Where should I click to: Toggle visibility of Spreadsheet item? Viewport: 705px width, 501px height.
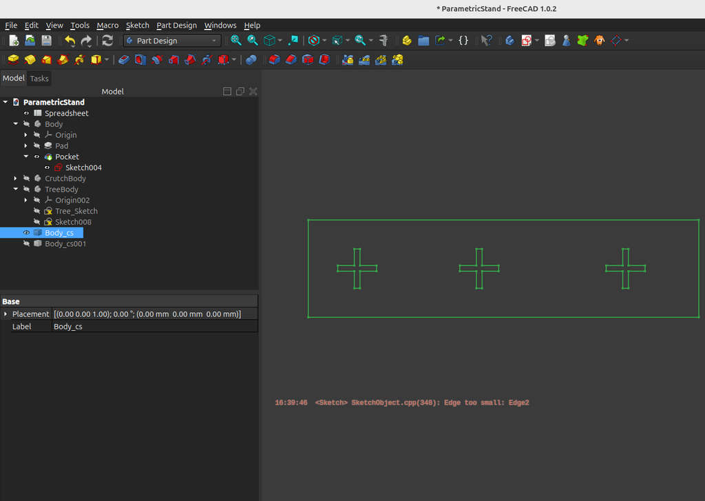point(27,113)
